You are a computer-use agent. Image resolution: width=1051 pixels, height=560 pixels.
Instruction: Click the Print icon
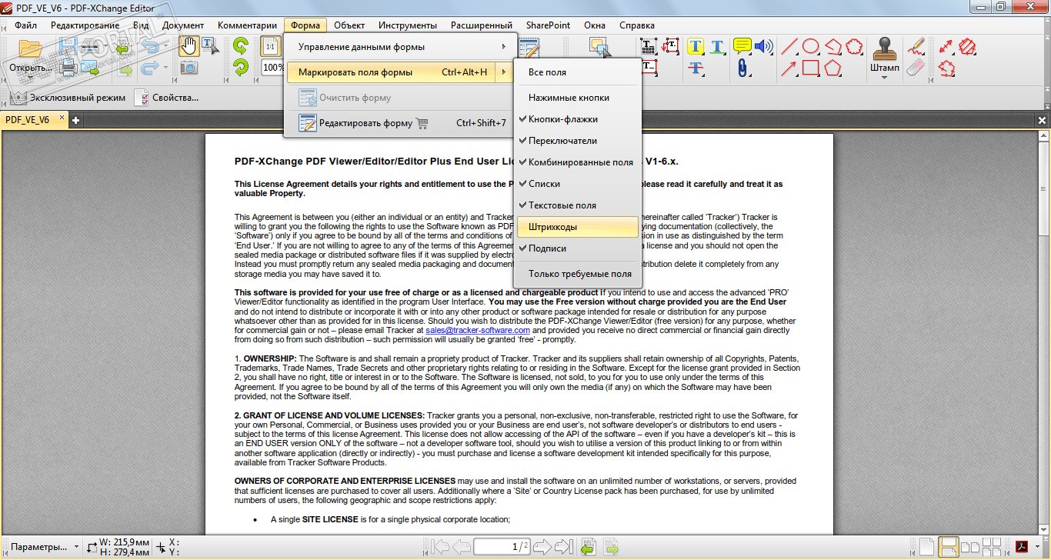pyautogui.click(x=68, y=68)
